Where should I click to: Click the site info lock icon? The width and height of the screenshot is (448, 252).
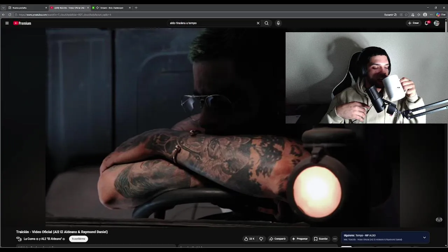click(16, 15)
